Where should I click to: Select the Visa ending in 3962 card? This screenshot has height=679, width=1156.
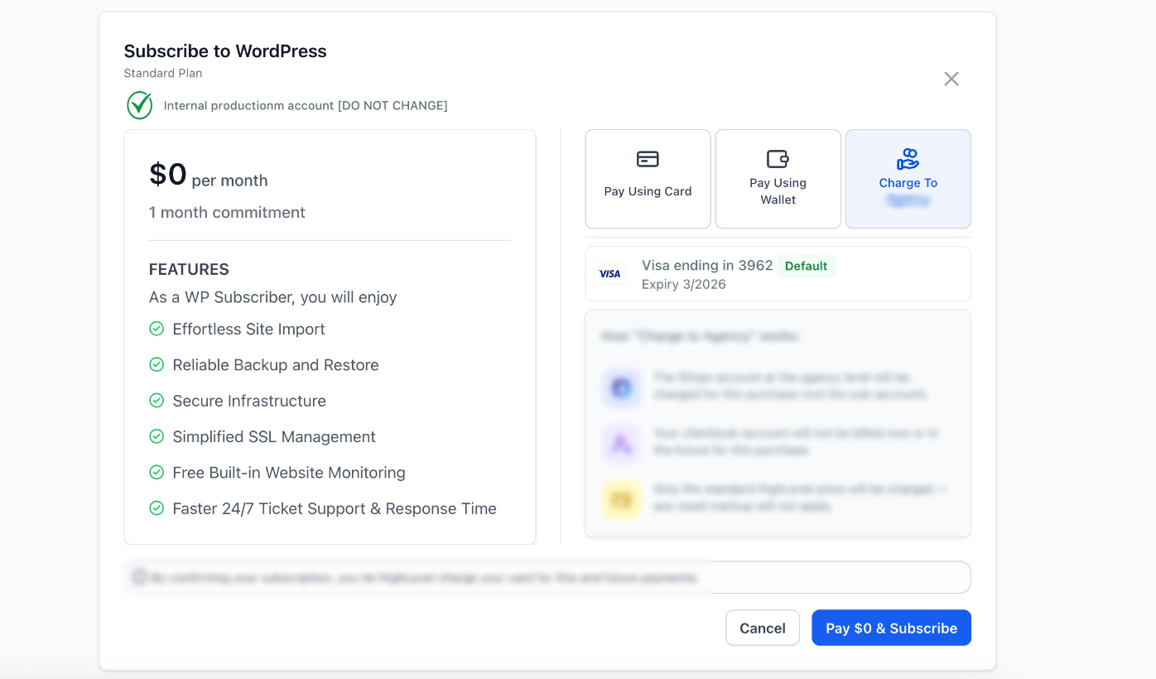[x=778, y=274]
